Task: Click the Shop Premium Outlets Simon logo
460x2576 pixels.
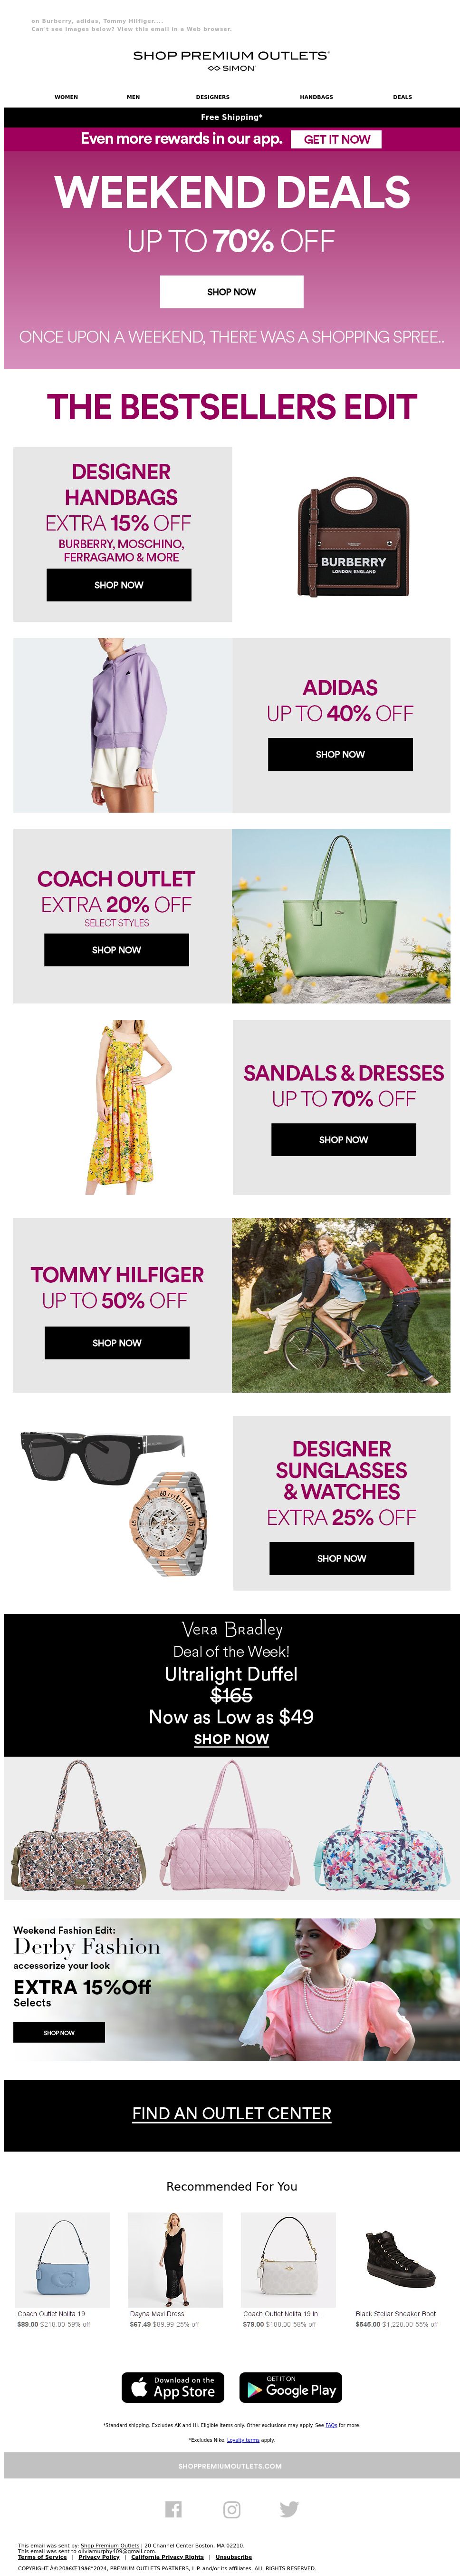Action: (x=231, y=60)
